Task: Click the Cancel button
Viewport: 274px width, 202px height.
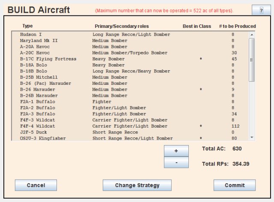Action: (36, 185)
